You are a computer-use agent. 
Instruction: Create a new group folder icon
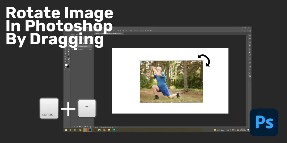[85, 127]
